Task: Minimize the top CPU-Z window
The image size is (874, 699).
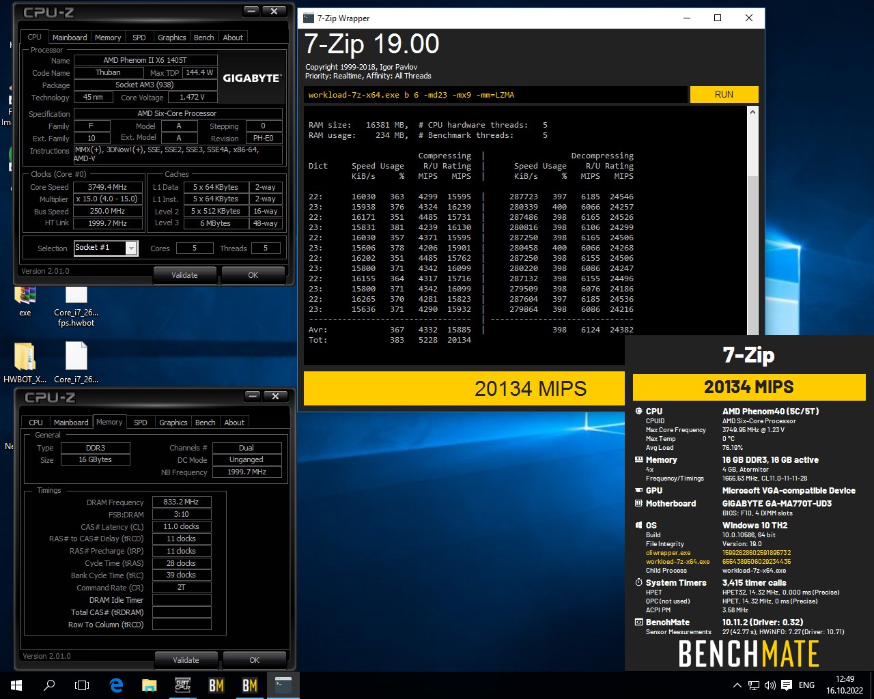Action: [251, 12]
